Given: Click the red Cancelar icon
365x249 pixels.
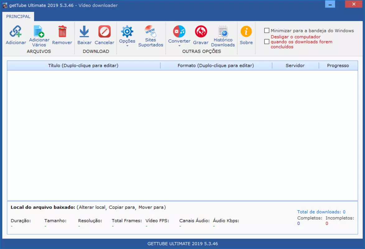Looking at the screenshot, I should 104,31.
